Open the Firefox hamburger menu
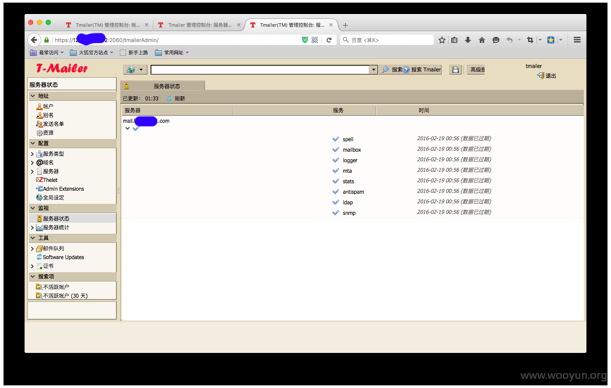The width and height of the screenshot is (611, 388). 577,40
